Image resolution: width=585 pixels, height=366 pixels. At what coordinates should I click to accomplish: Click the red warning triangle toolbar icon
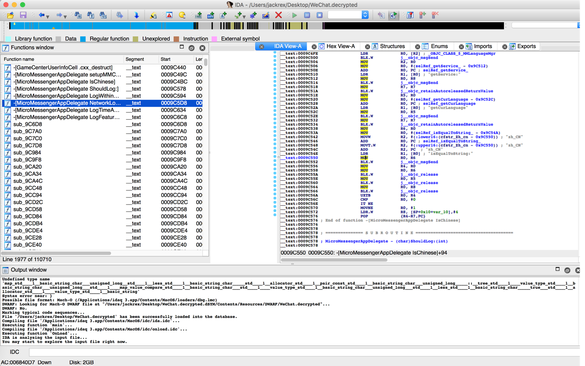coord(169,15)
